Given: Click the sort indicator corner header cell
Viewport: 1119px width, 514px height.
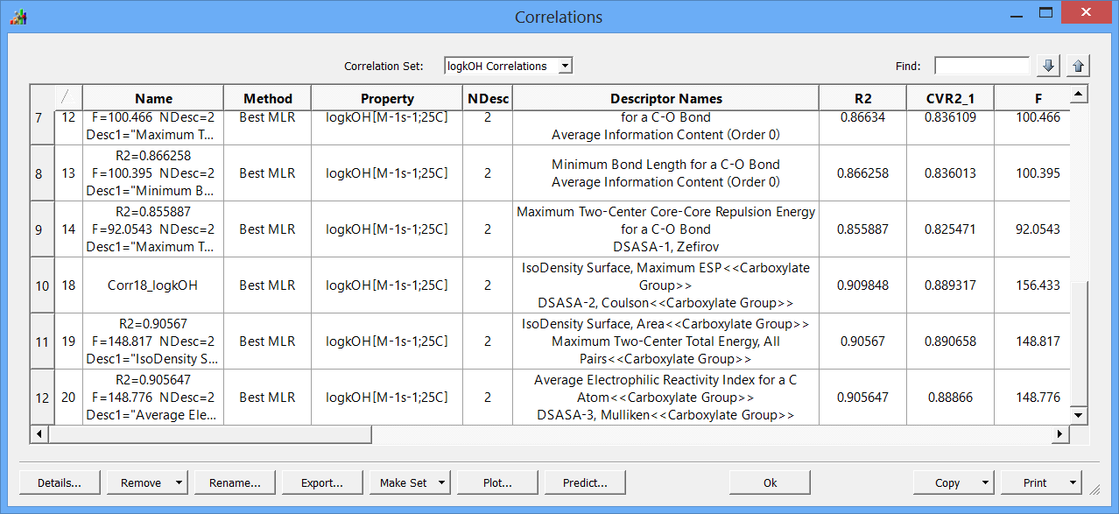Looking at the screenshot, I should click(x=68, y=98).
